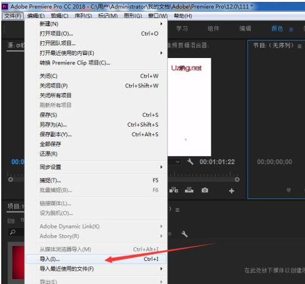Image resolution: width=305 pixels, height=284 pixels.
Task: Click the project panel search magnifier icon
Action: pos(12,232)
